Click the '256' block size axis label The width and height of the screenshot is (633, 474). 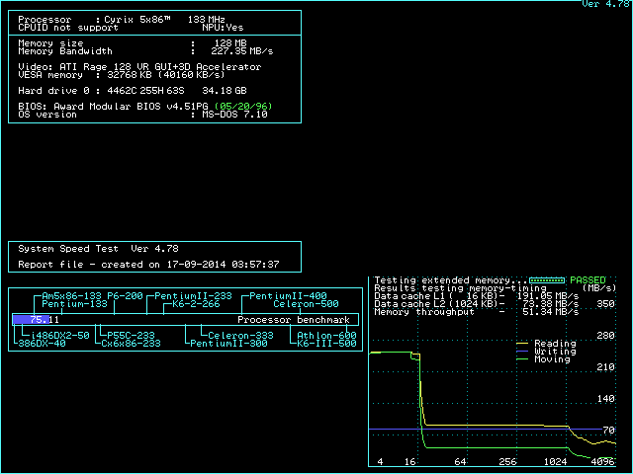coord(507,462)
